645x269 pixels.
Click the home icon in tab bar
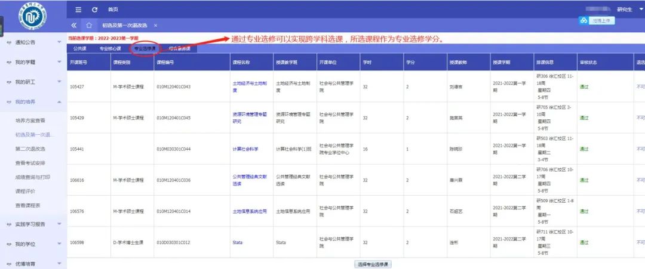pos(89,25)
